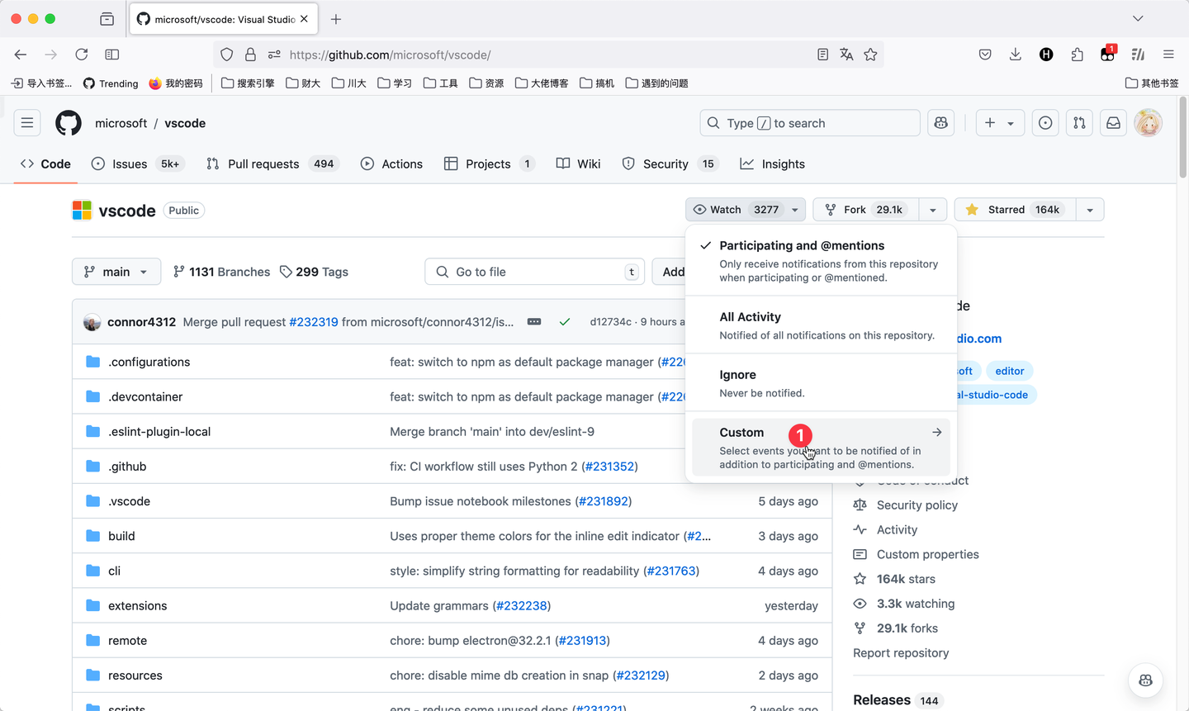
Task: Open the Custom notification events option
Action: (822, 448)
